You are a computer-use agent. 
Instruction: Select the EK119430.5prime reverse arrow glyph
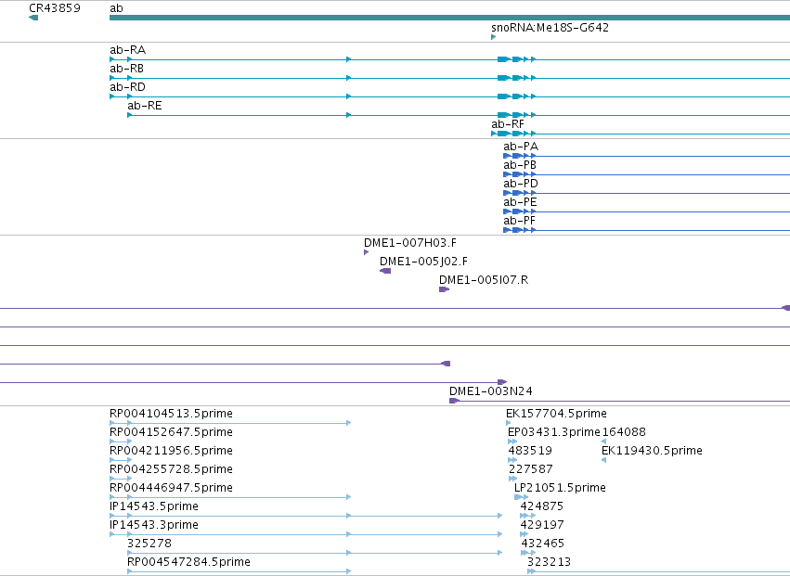pyautogui.click(x=603, y=460)
